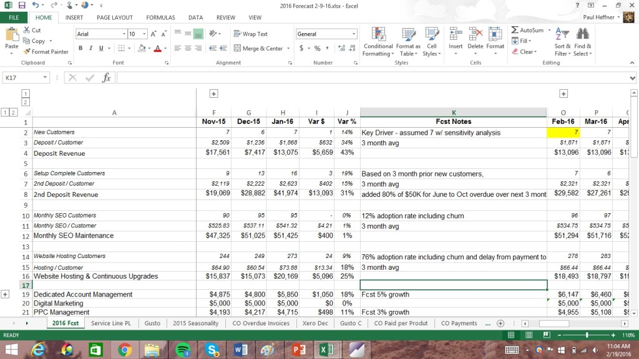Image resolution: width=639 pixels, height=359 pixels.
Task: Open the borders dropdown arrow
Action: coord(129,49)
